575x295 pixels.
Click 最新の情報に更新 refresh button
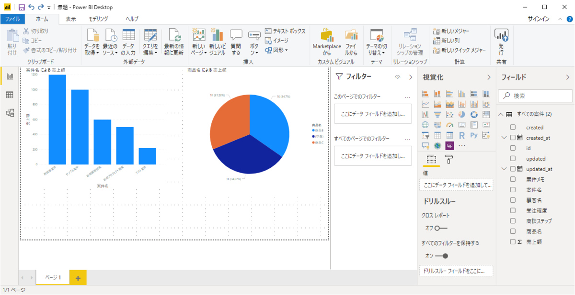173,42
